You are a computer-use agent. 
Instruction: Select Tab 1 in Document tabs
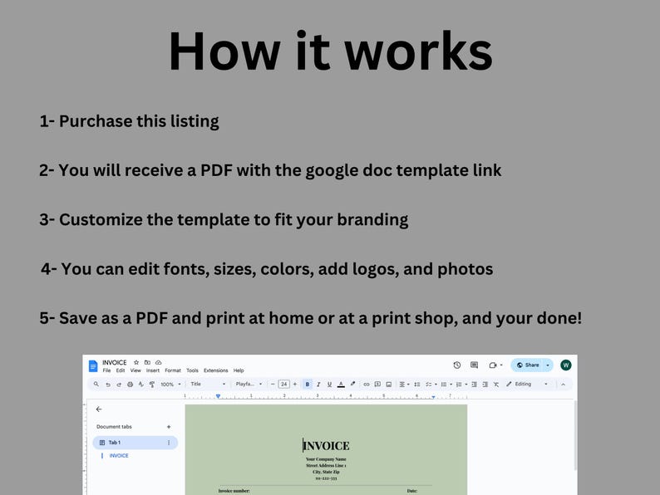coord(135,443)
